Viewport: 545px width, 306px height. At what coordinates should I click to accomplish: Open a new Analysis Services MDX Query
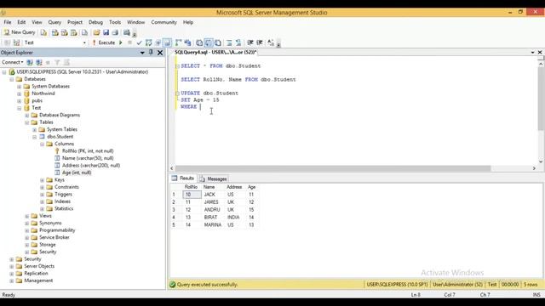point(54,32)
